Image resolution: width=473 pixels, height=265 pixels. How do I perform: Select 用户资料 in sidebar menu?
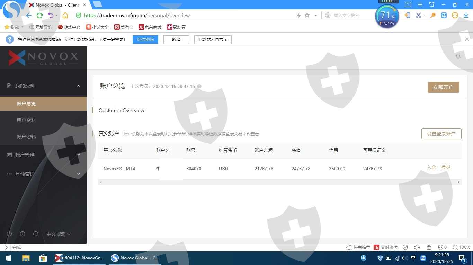[x=26, y=120]
